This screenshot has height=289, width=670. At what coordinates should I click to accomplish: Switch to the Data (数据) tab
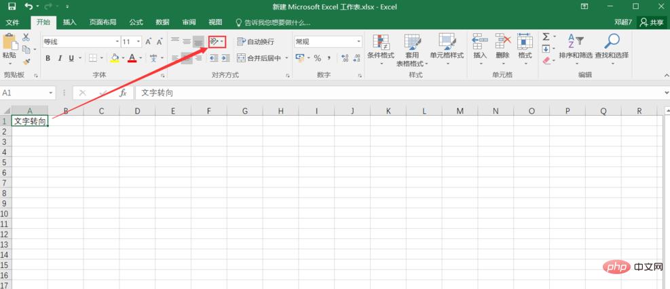click(162, 22)
